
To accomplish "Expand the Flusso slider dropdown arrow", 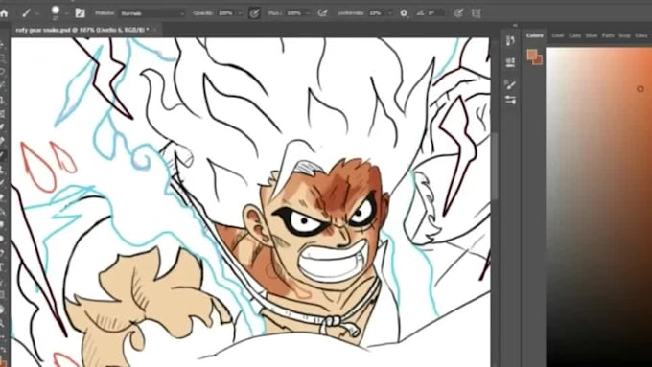I will tap(307, 13).
